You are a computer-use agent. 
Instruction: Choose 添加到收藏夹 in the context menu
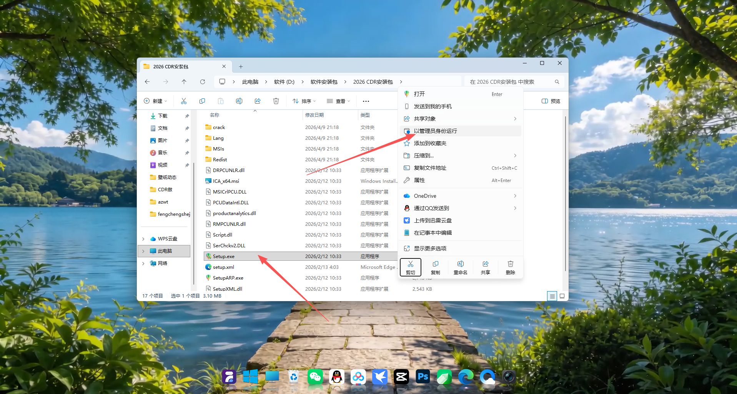461,143
